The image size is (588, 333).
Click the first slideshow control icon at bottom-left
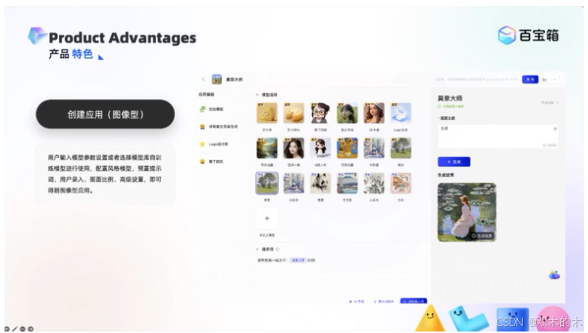7,329
